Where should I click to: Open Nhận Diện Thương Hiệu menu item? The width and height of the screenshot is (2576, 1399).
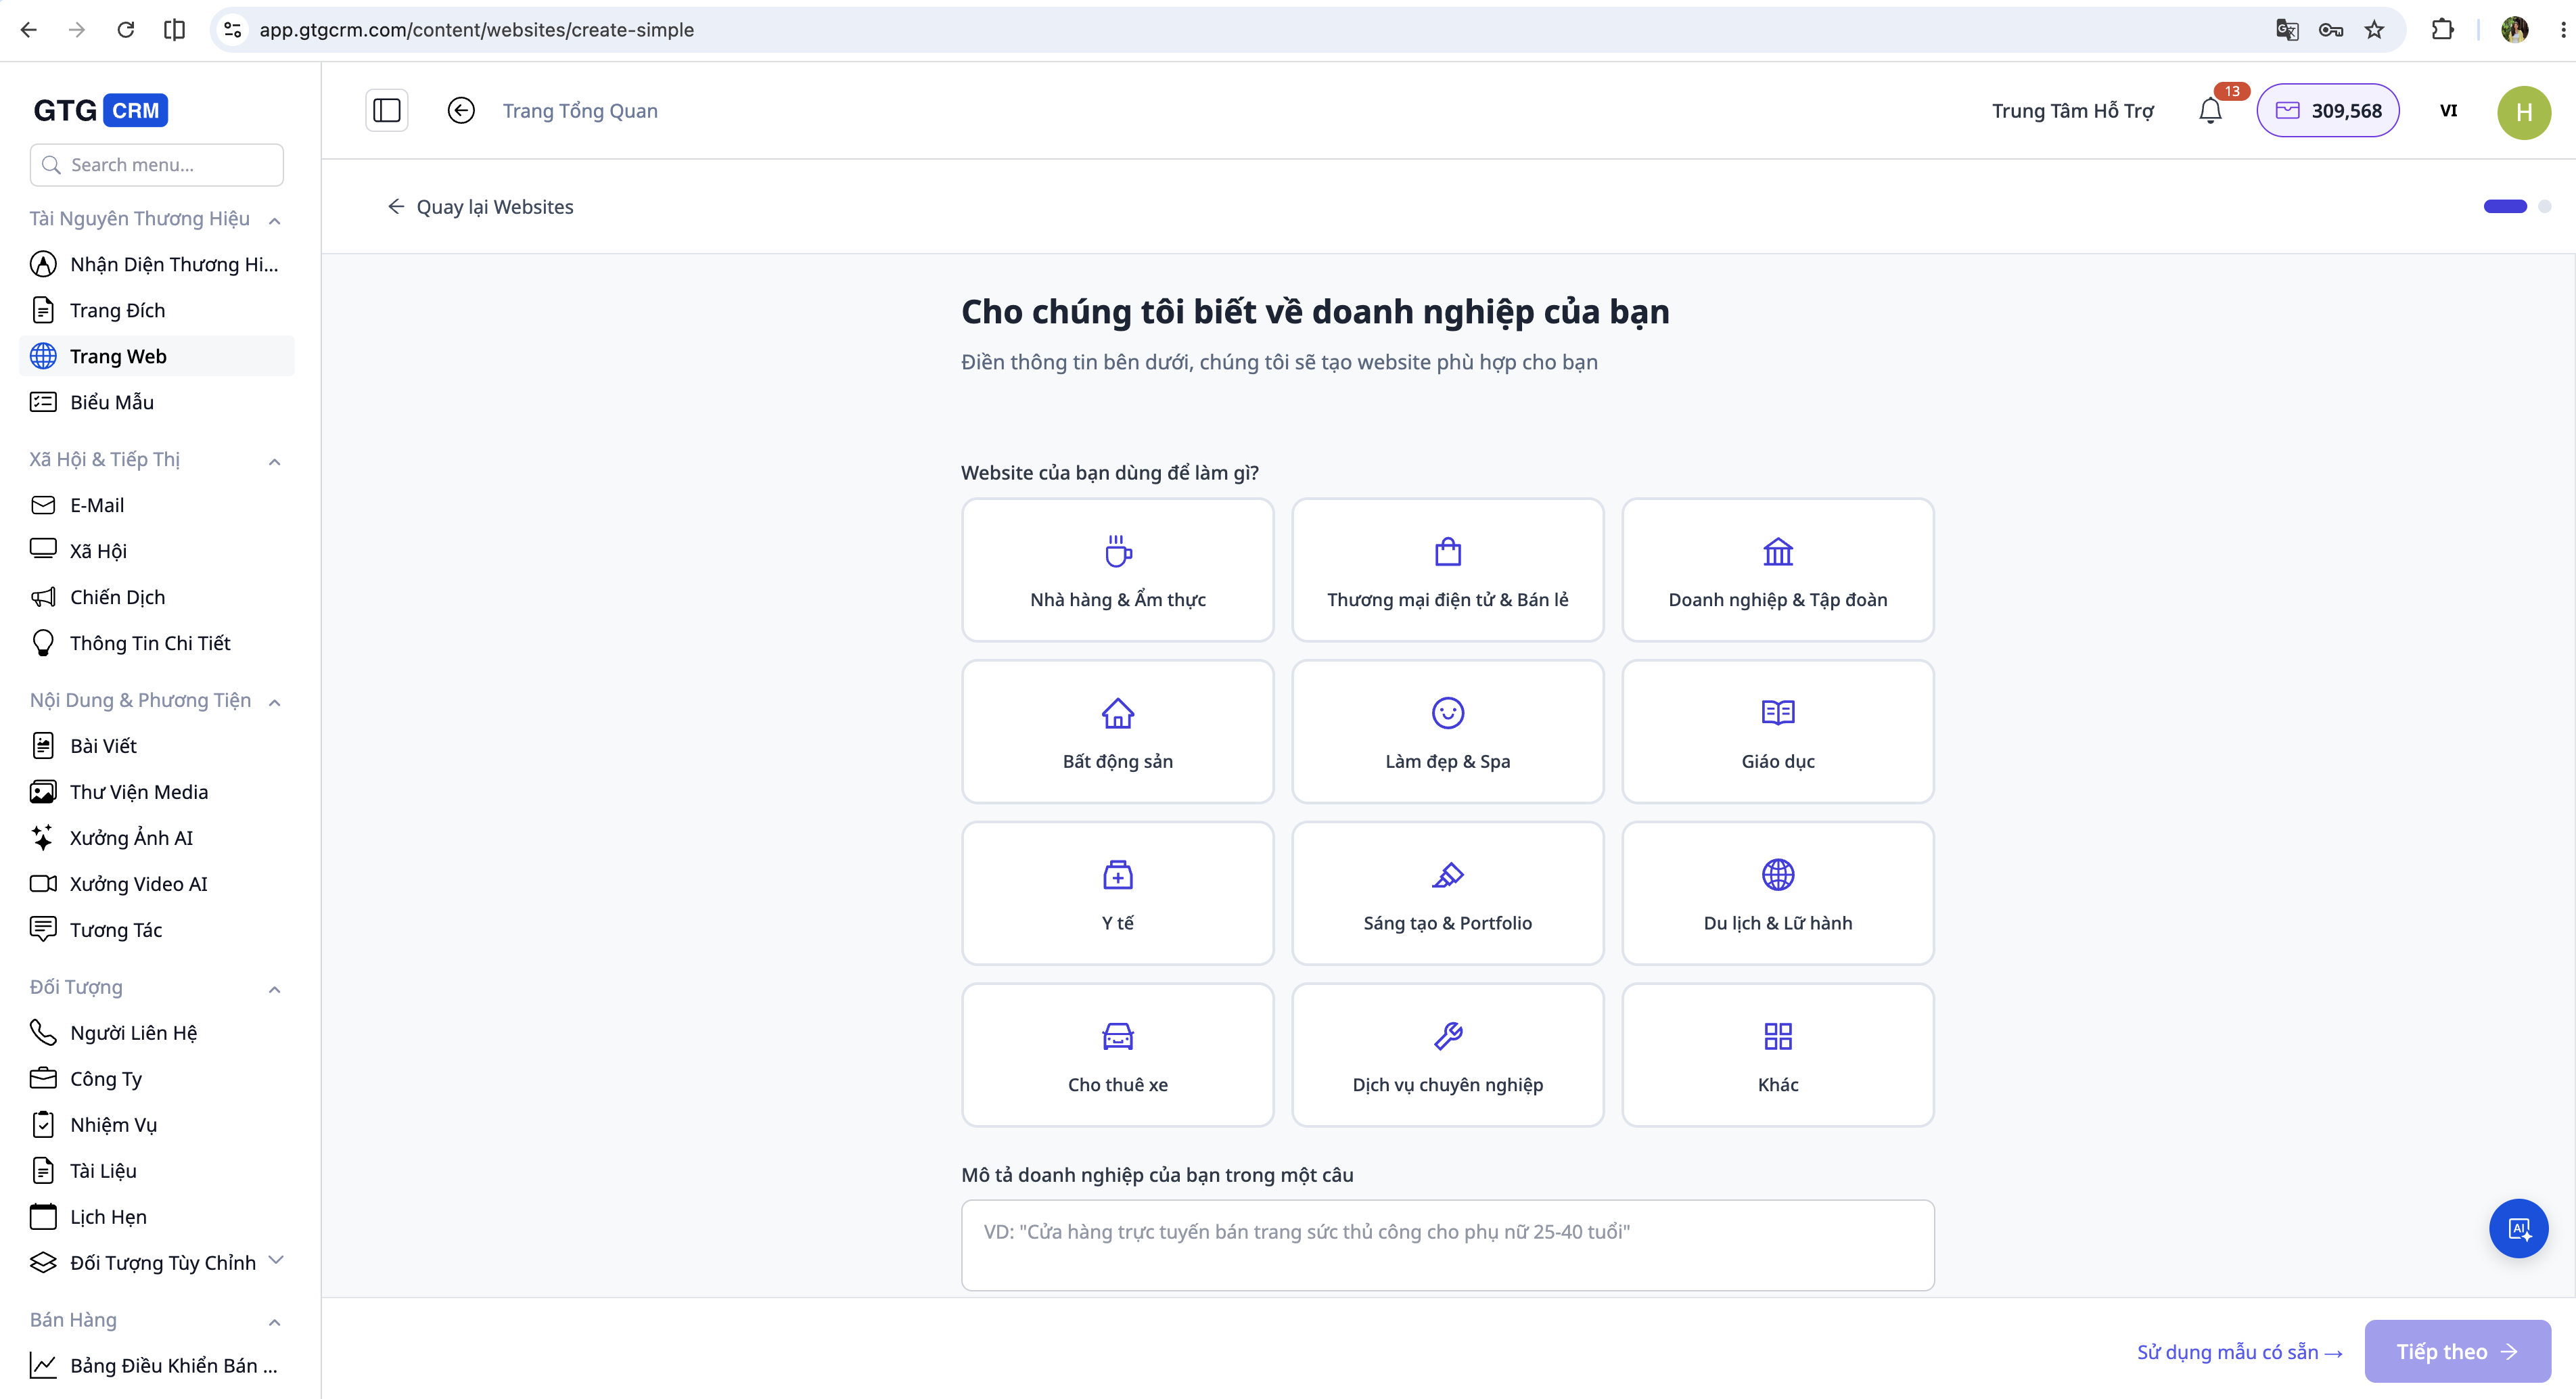(x=157, y=264)
